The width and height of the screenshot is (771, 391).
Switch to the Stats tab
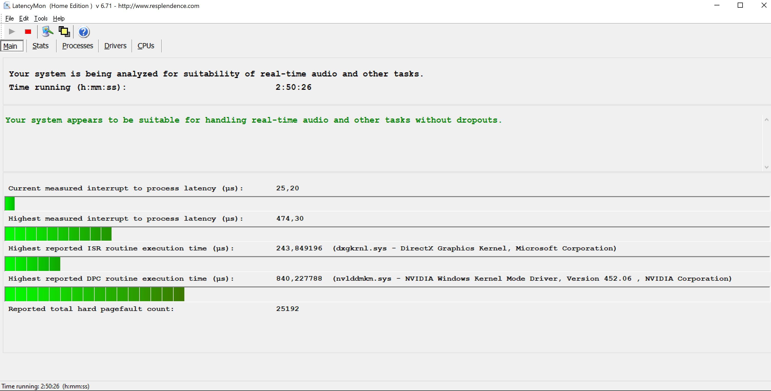(41, 46)
